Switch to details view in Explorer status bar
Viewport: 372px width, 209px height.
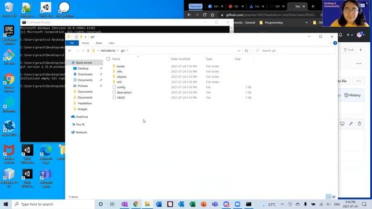(x=328, y=197)
